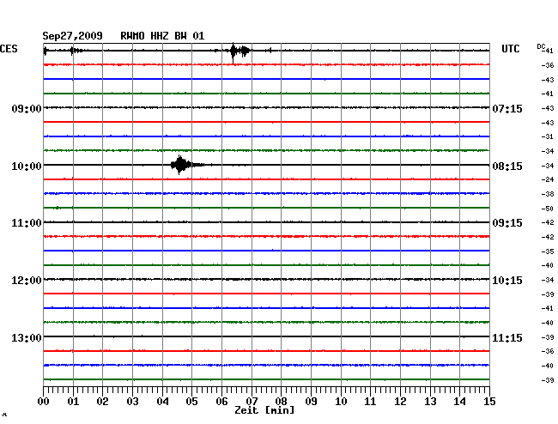Click the 09:15 UTC time label
This screenshot has height=424, width=558.
[x=507, y=223]
